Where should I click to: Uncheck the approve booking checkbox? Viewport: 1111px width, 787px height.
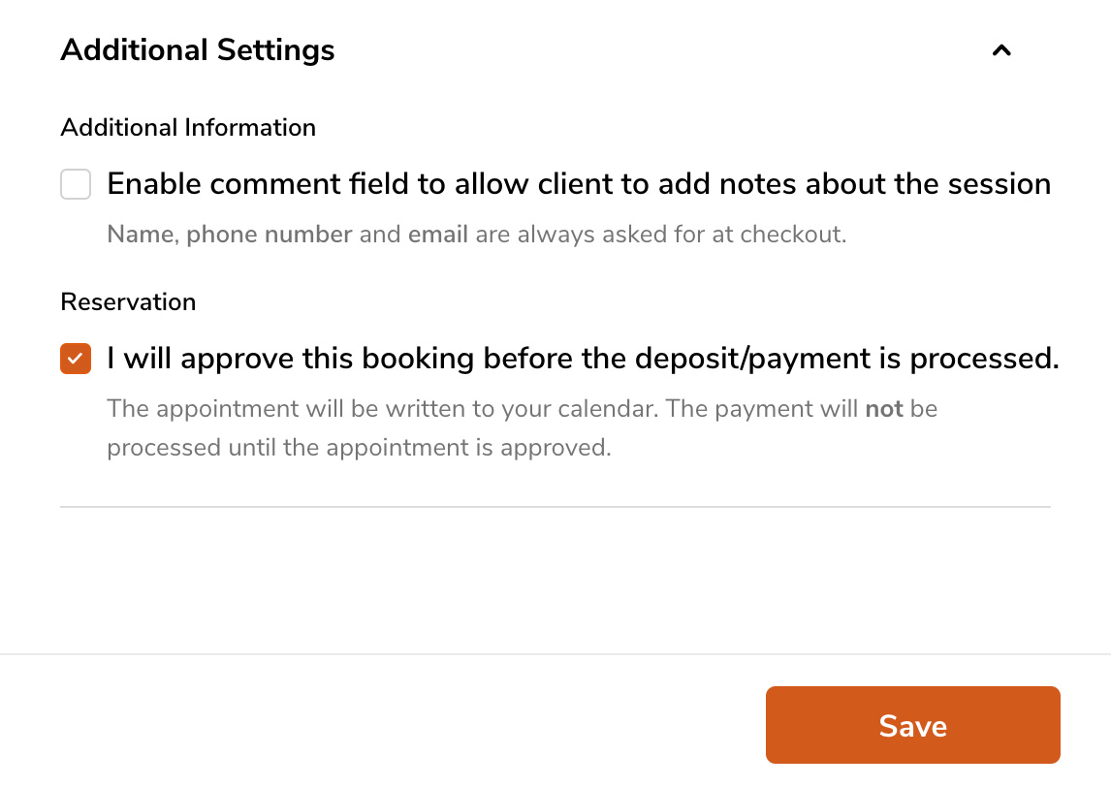(76, 359)
